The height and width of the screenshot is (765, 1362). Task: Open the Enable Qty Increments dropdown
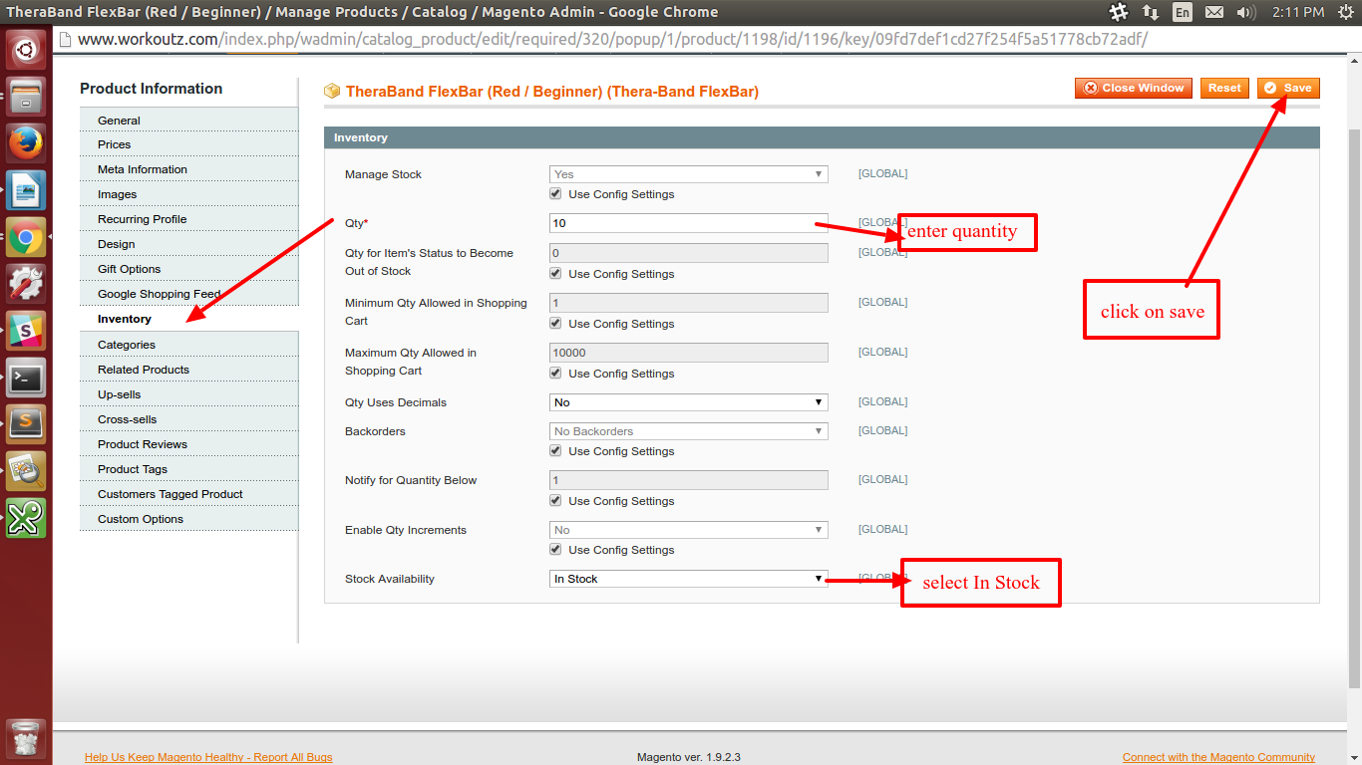click(689, 530)
